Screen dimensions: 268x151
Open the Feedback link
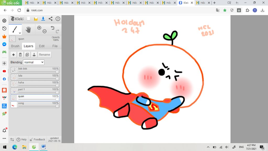tap(37, 139)
